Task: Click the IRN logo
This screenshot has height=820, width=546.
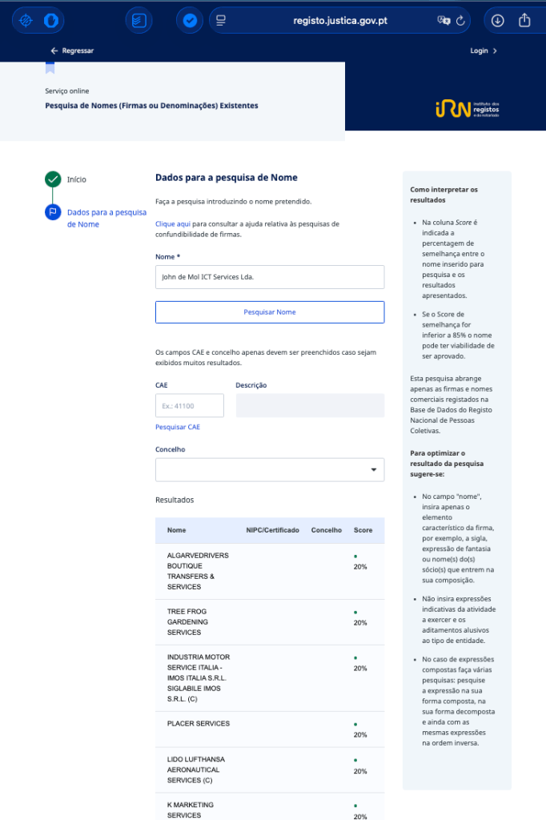Action: point(468,109)
